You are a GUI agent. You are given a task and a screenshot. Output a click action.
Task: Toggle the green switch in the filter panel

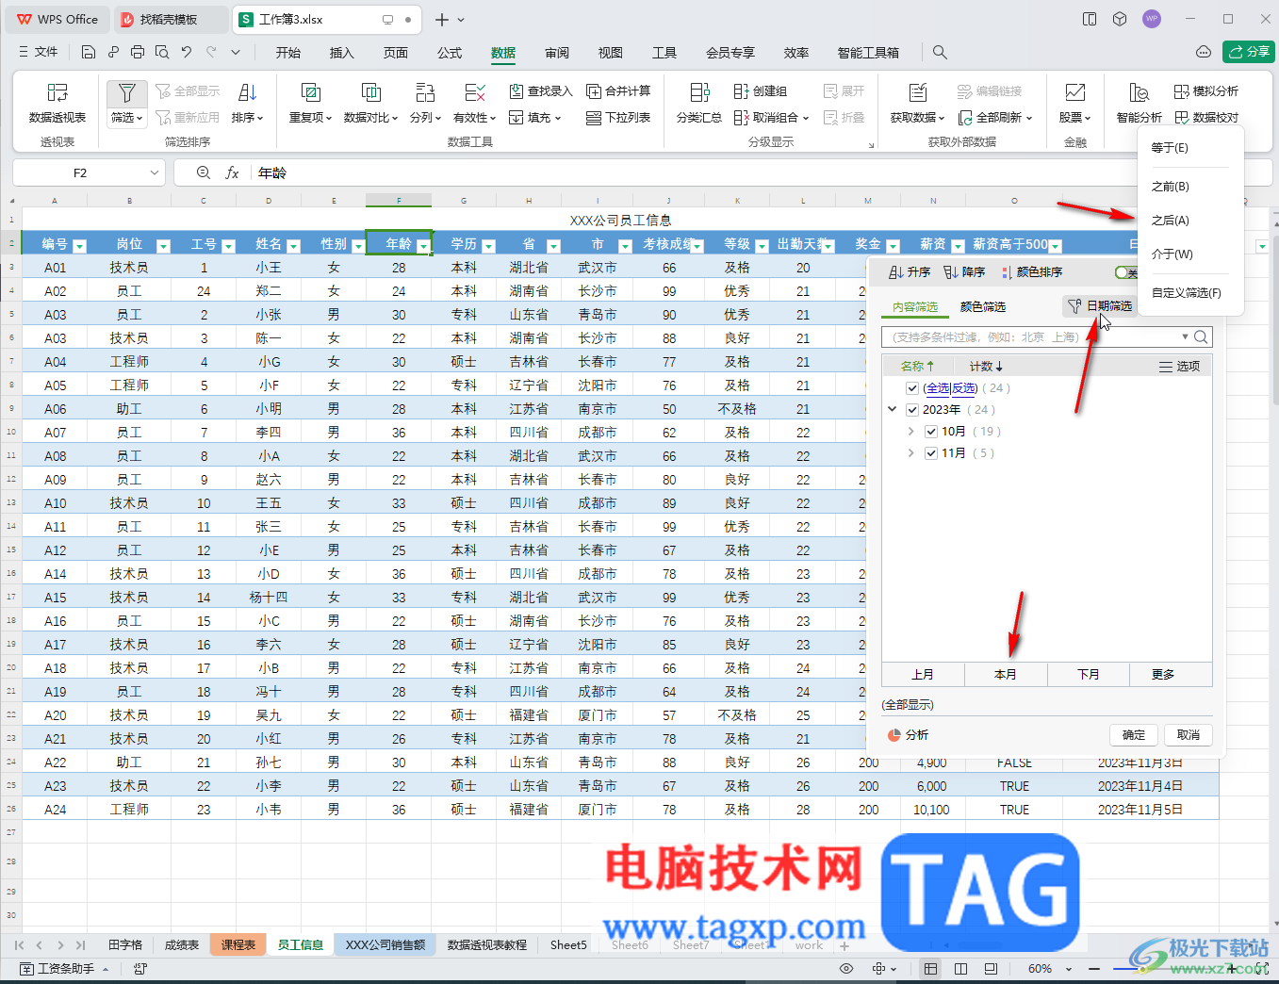tap(1126, 272)
